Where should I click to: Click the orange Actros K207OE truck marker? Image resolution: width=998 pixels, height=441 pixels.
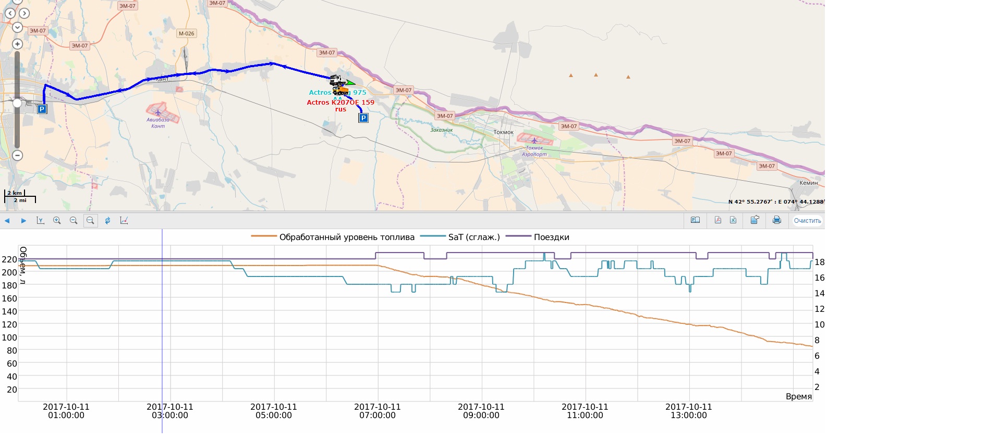pos(341,92)
